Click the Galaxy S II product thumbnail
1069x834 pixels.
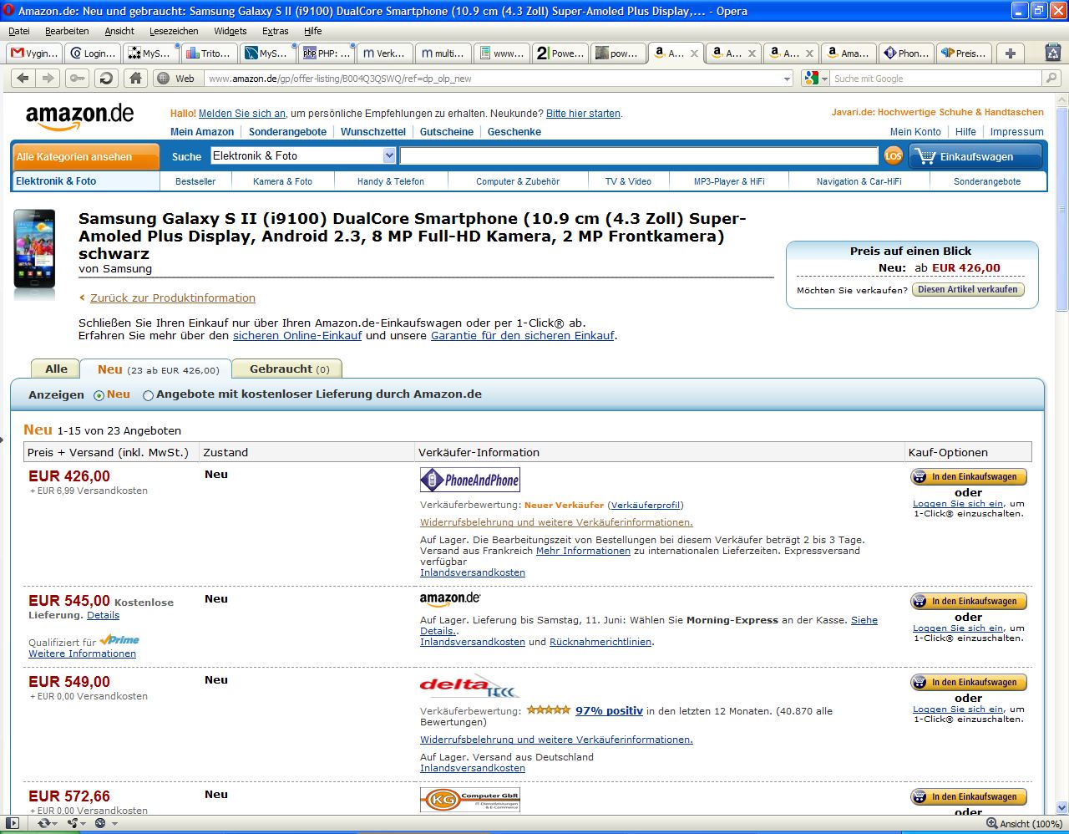[x=34, y=254]
